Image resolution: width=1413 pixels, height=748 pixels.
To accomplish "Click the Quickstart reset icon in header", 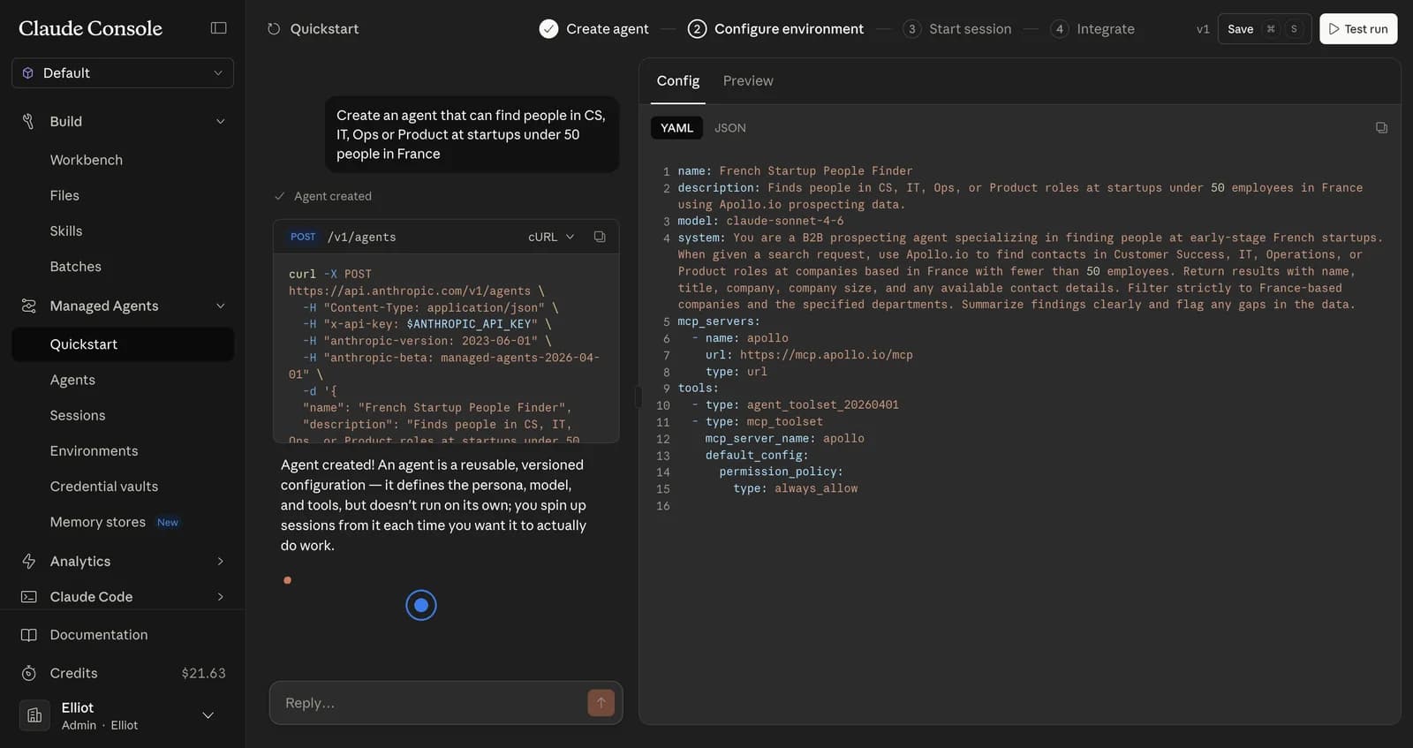I will click(274, 29).
